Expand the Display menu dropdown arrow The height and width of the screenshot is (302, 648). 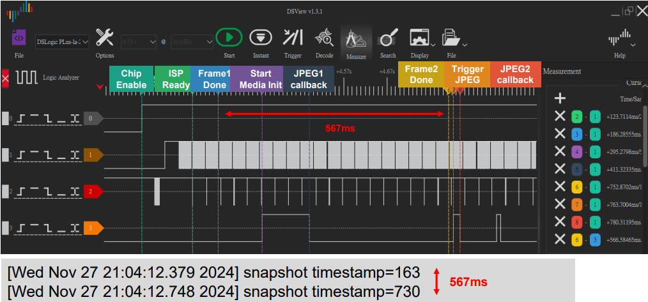click(x=433, y=45)
